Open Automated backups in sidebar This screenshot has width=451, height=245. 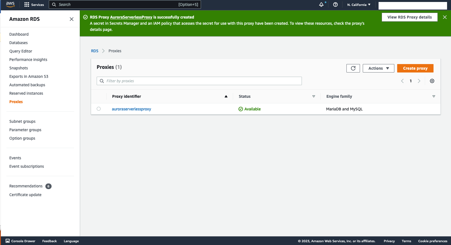point(27,85)
